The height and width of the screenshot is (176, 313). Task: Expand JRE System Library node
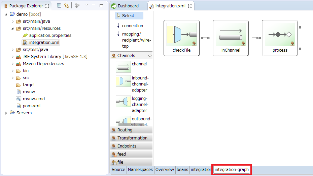pos(12,57)
